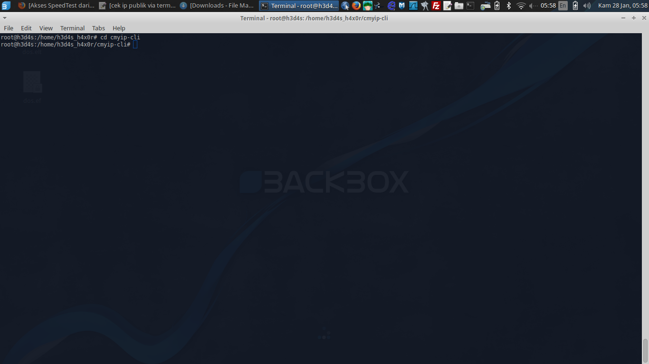The height and width of the screenshot is (364, 649).
Task: Switch to Downloads File Manager window
Action: (218, 6)
